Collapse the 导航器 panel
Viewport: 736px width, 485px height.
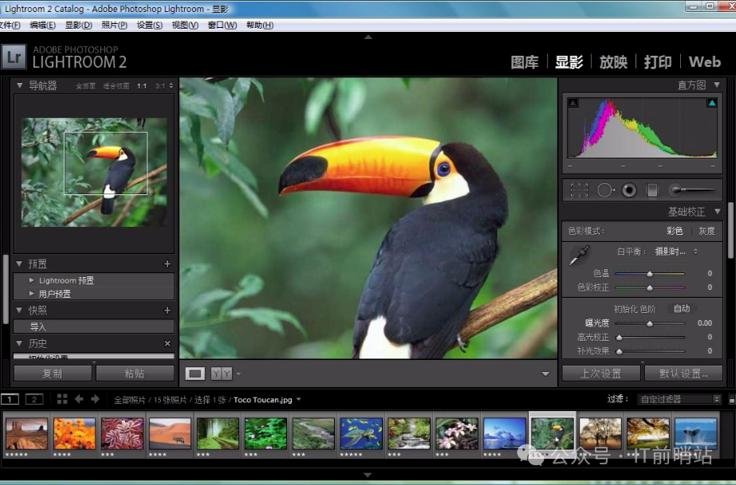(20, 85)
